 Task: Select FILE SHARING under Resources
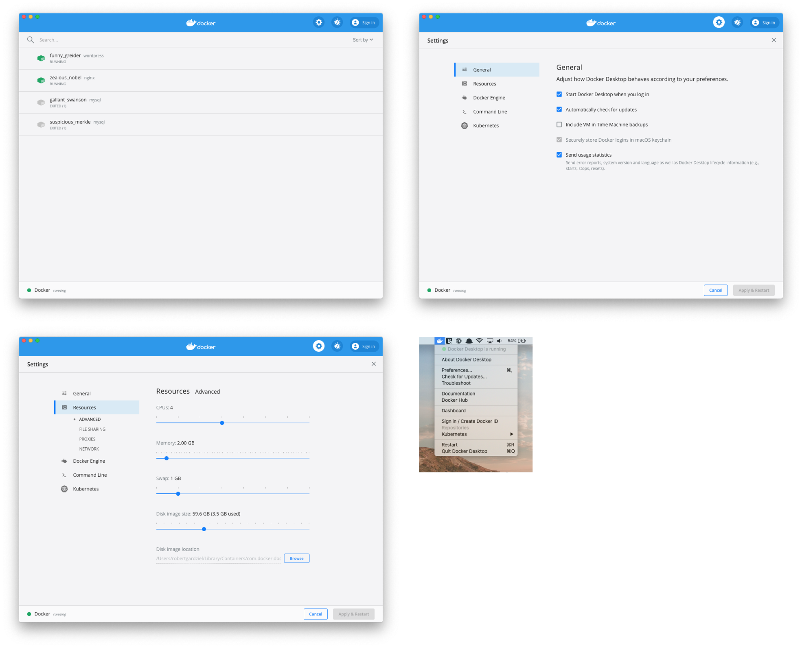[92, 429]
